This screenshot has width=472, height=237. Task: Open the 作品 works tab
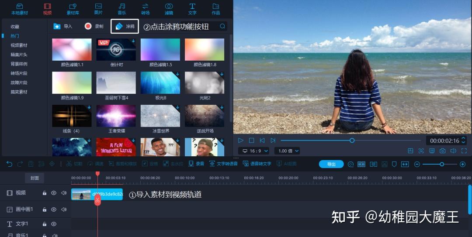coord(216,9)
